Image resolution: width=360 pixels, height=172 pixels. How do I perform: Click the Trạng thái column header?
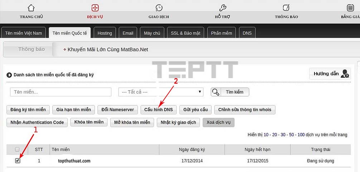pos(321,149)
